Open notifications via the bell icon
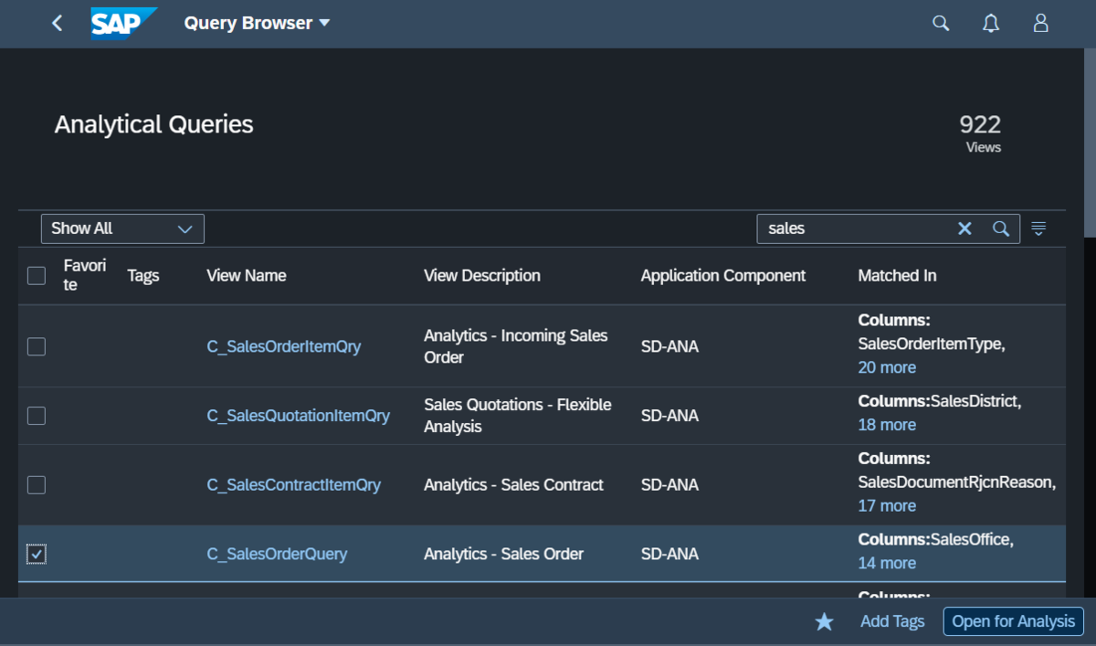The height and width of the screenshot is (646, 1096). [x=990, y=23]
